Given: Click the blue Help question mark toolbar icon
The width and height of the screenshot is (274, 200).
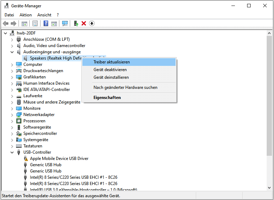Looking at the screenshot, I should (46, 23).
